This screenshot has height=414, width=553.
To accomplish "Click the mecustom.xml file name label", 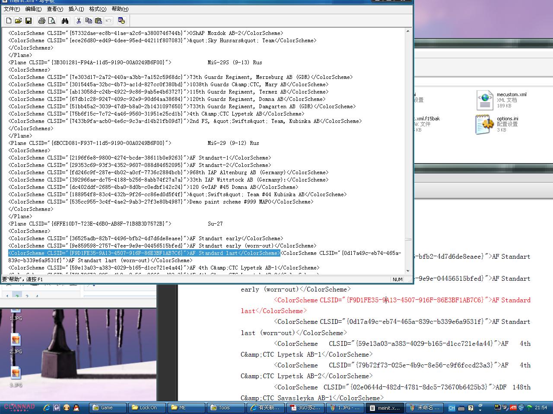I will click(x=512, y=94).
